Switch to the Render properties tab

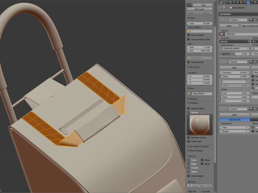click(227, 2)
